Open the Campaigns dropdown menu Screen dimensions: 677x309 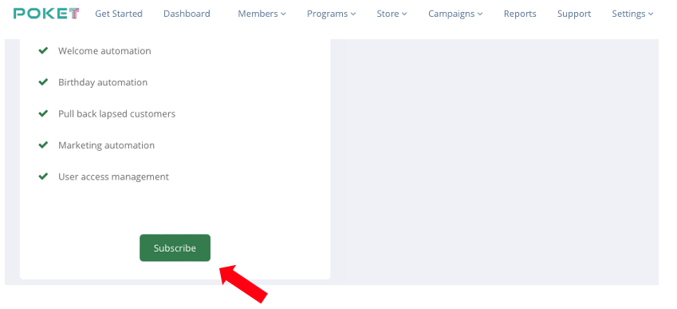455,14
